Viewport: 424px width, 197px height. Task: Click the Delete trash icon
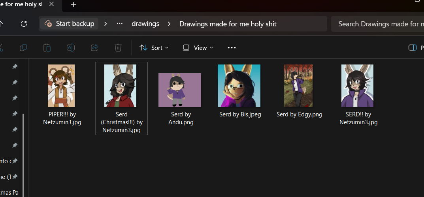click(118, 48)
